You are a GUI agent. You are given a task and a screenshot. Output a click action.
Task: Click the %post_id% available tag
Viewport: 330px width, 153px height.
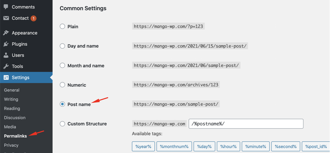(x=316, y=146)
